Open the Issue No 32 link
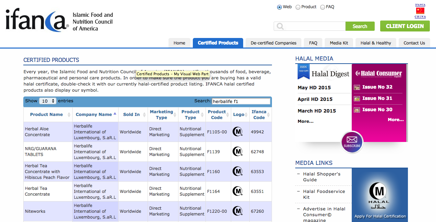The width and height of the screenshot is (436, 222). (377, 87)
